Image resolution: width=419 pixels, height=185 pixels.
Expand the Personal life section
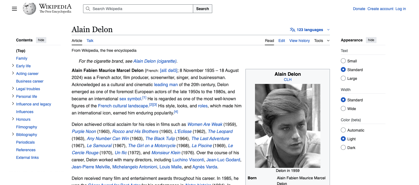(x=13, y=96)
